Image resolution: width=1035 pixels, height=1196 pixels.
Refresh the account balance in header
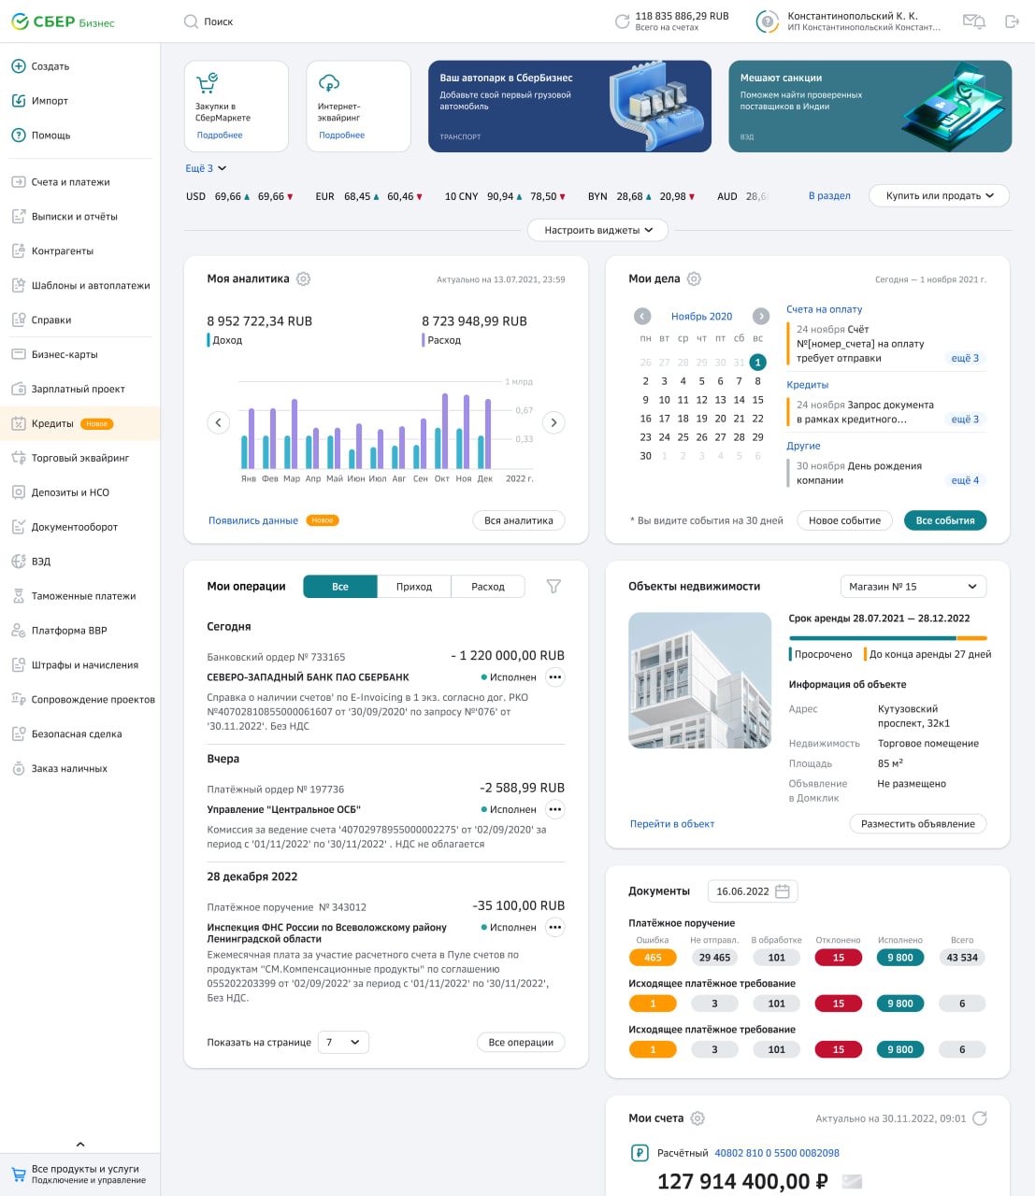pos(622,21)
